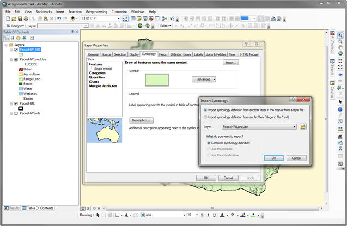Click List By Visibility icon
347x226 pixels.
point(19,38)
